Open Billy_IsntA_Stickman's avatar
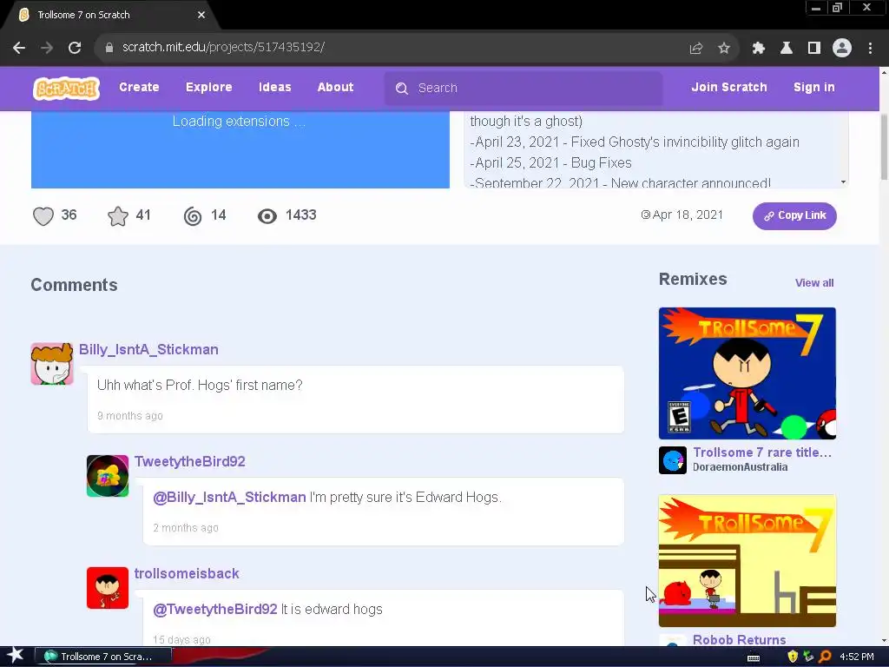This screenshot has width=889, height=667. 51,364
